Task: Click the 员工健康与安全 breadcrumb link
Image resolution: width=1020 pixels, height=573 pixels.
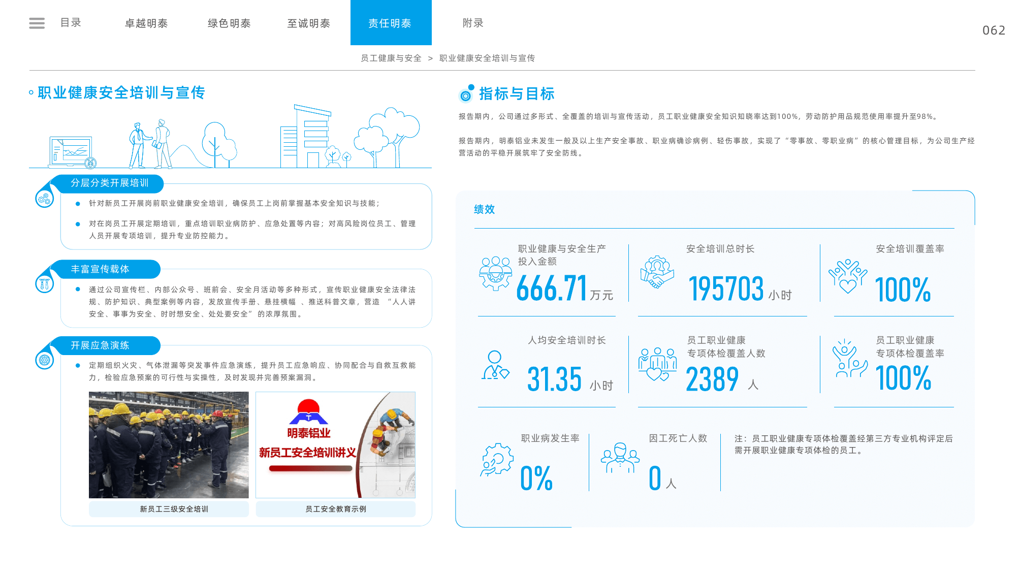Action: tap(391, 58)
